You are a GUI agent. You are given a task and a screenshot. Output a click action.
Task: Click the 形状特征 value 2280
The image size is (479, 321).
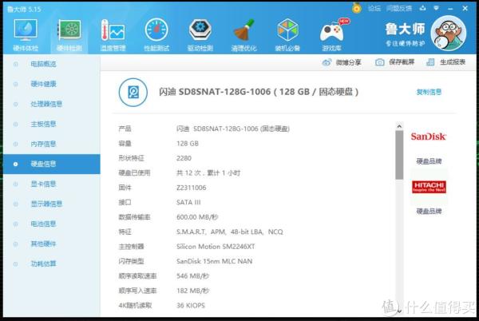(x=184, y=158)
